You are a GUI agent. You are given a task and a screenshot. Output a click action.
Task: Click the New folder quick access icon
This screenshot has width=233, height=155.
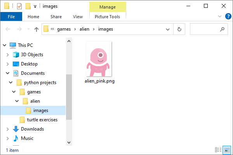28,6
